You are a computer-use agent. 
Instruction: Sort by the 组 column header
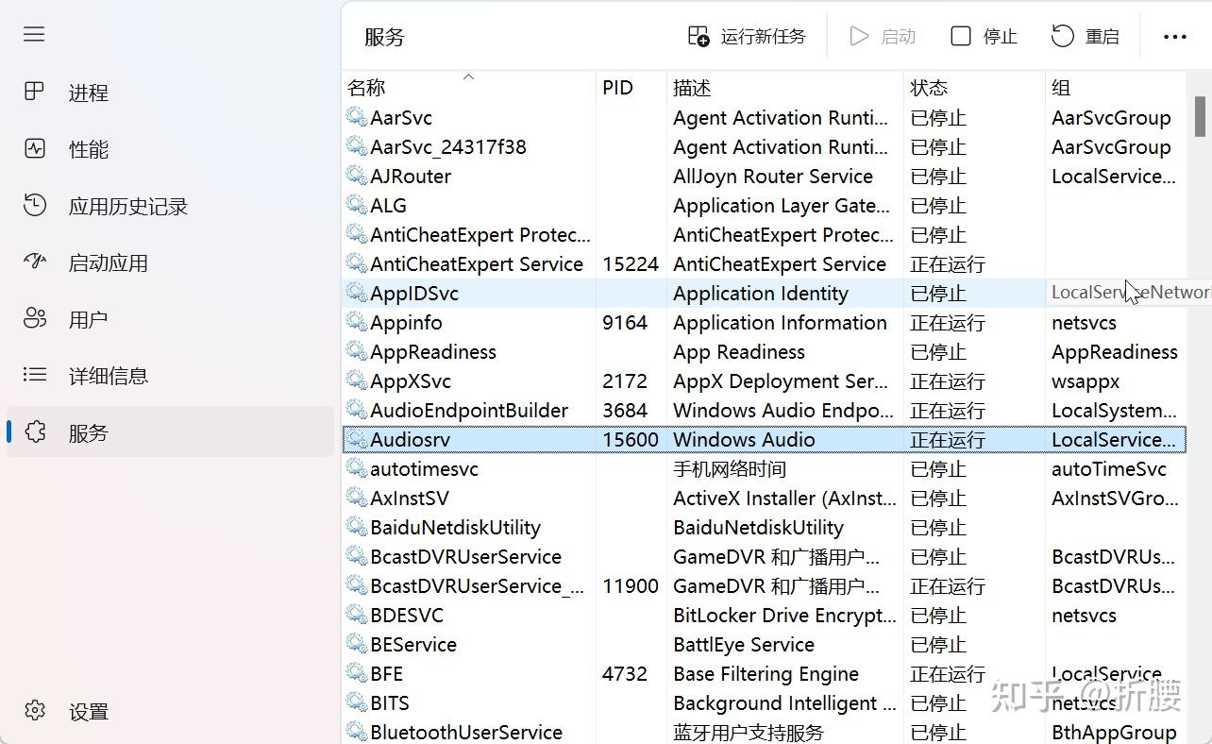point(1117,88)
